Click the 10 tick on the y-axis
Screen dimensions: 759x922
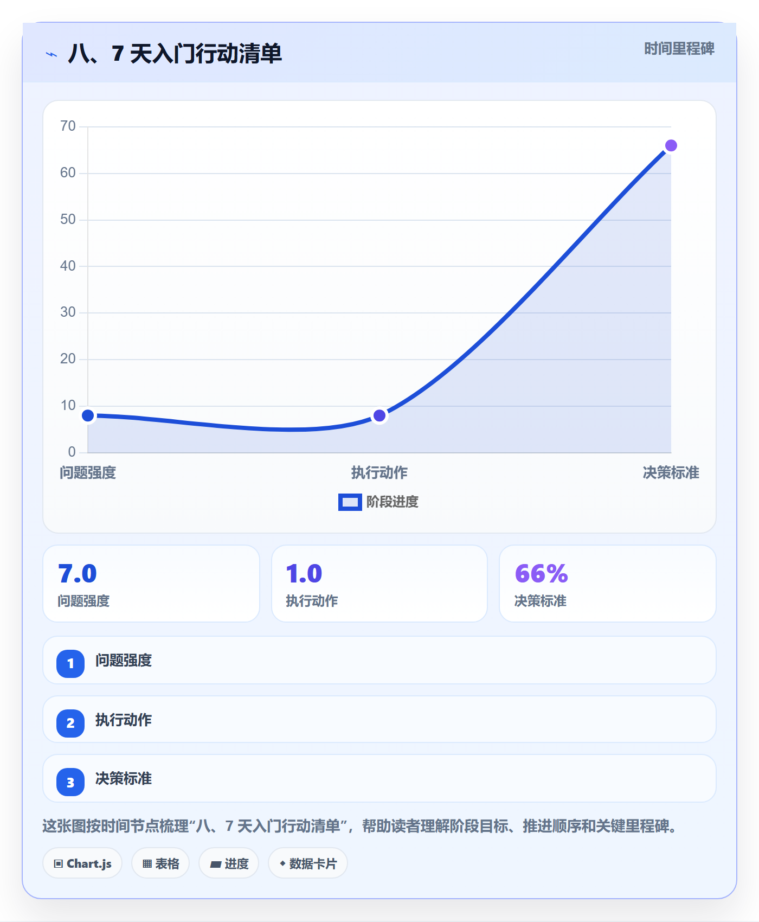pyautogui.click(x=68, y=406)
